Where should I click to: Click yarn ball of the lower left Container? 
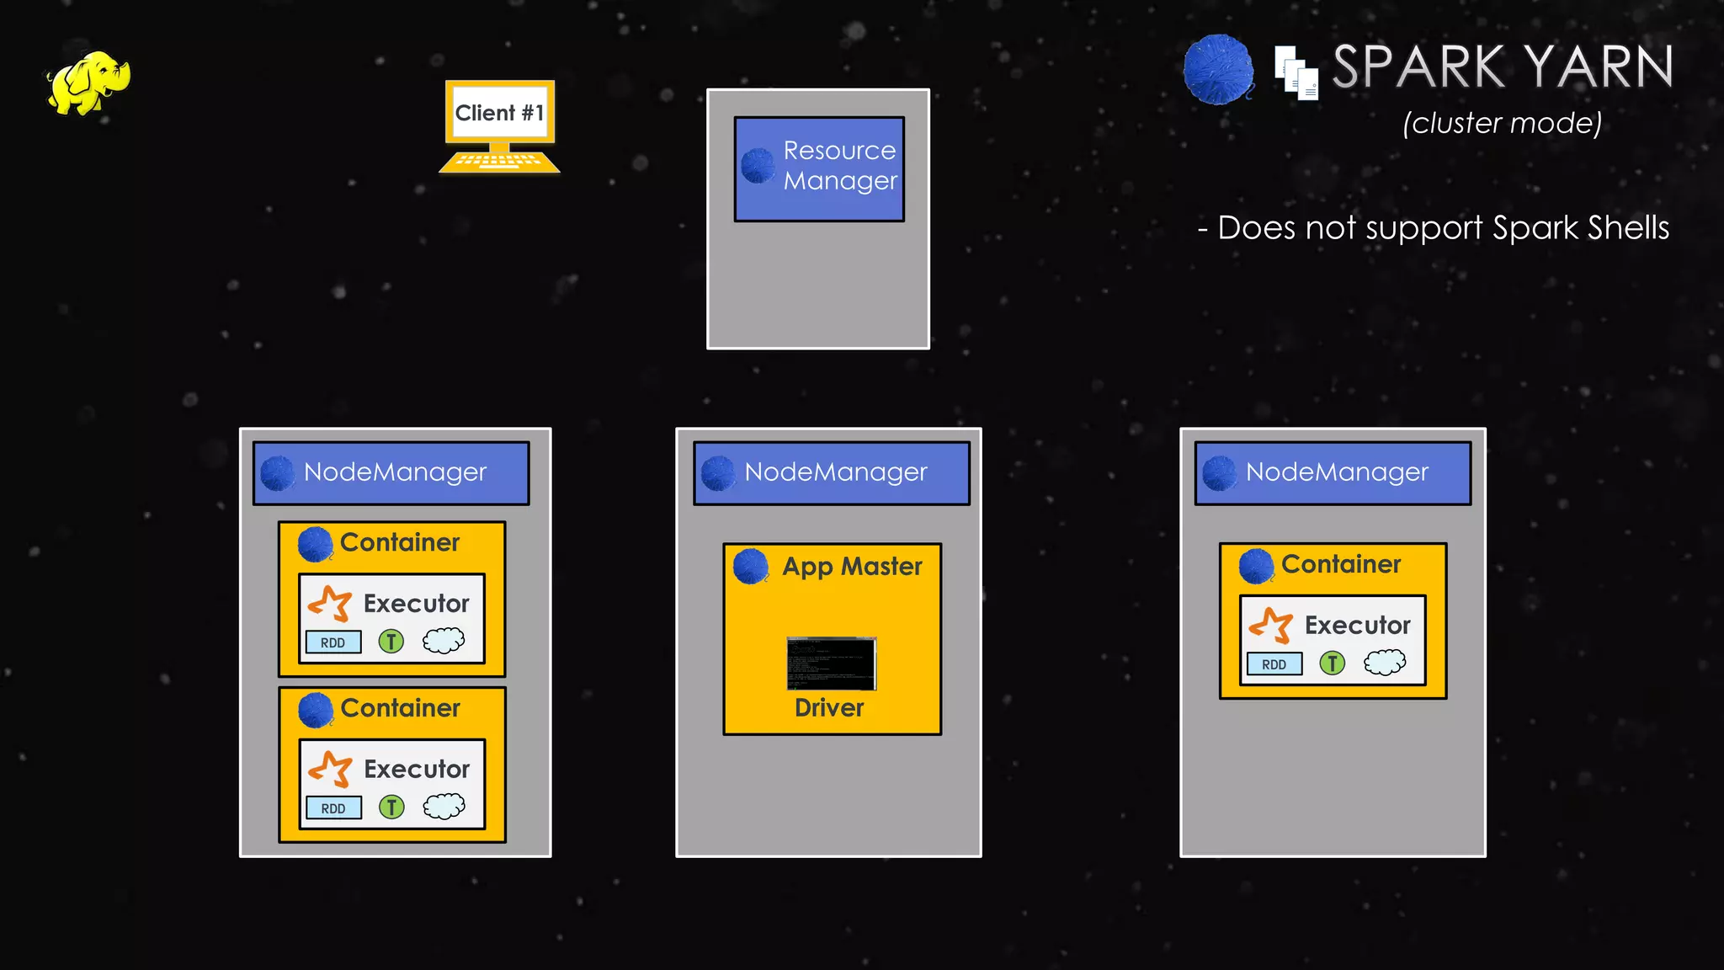click(316, 711)
